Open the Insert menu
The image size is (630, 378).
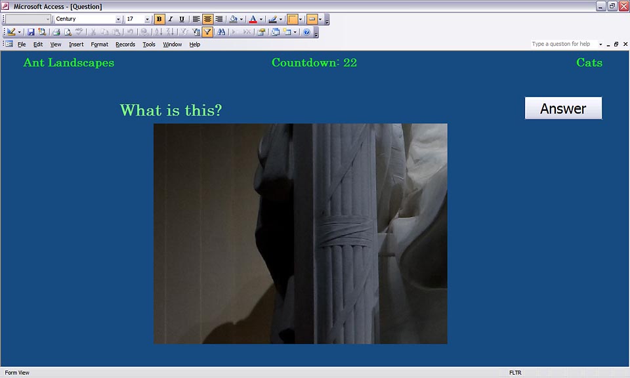[x=76, y=44]
